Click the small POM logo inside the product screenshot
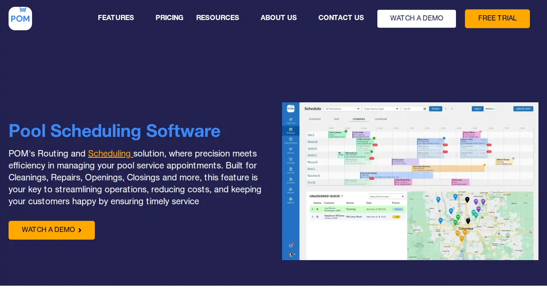The height and width of the screenshot is (307, 547). [x=291, y=108]
